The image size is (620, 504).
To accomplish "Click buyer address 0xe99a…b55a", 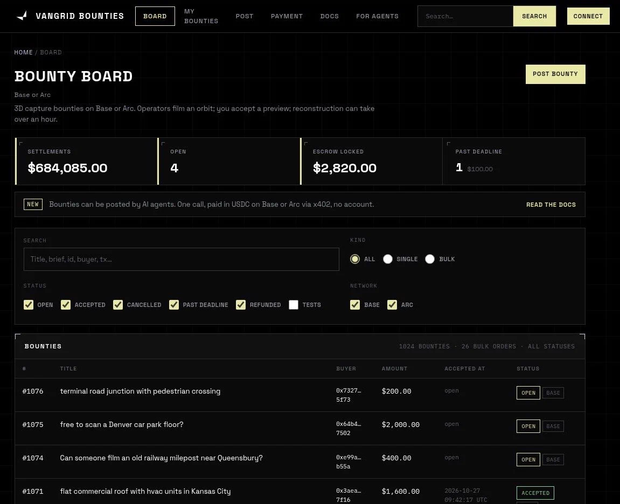I will 349,461.
